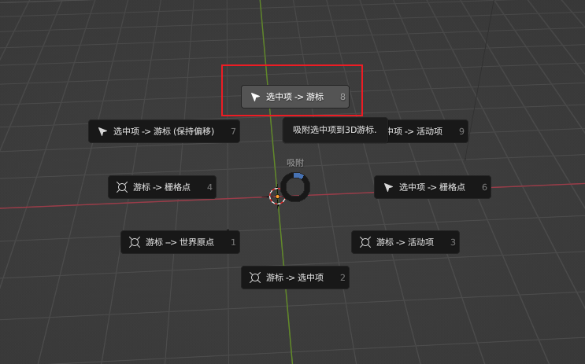This screenshot has width=585, height=364.
Task: Click the 吸附 pie menu title
Action: pos(295,163)
